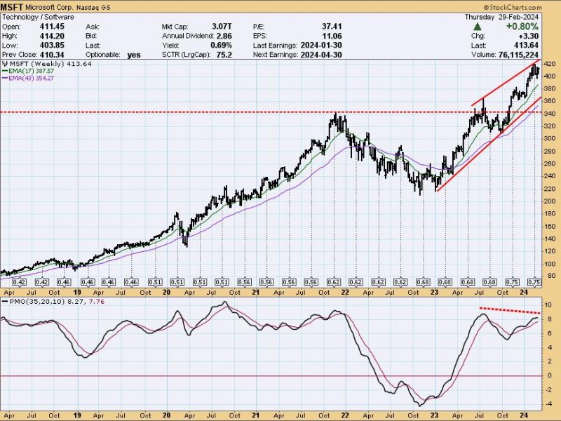Click the date Thursday 29-Feb-2024

(501, 17)
